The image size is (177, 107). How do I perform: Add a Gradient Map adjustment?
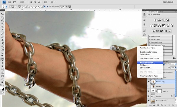(165, 31)
